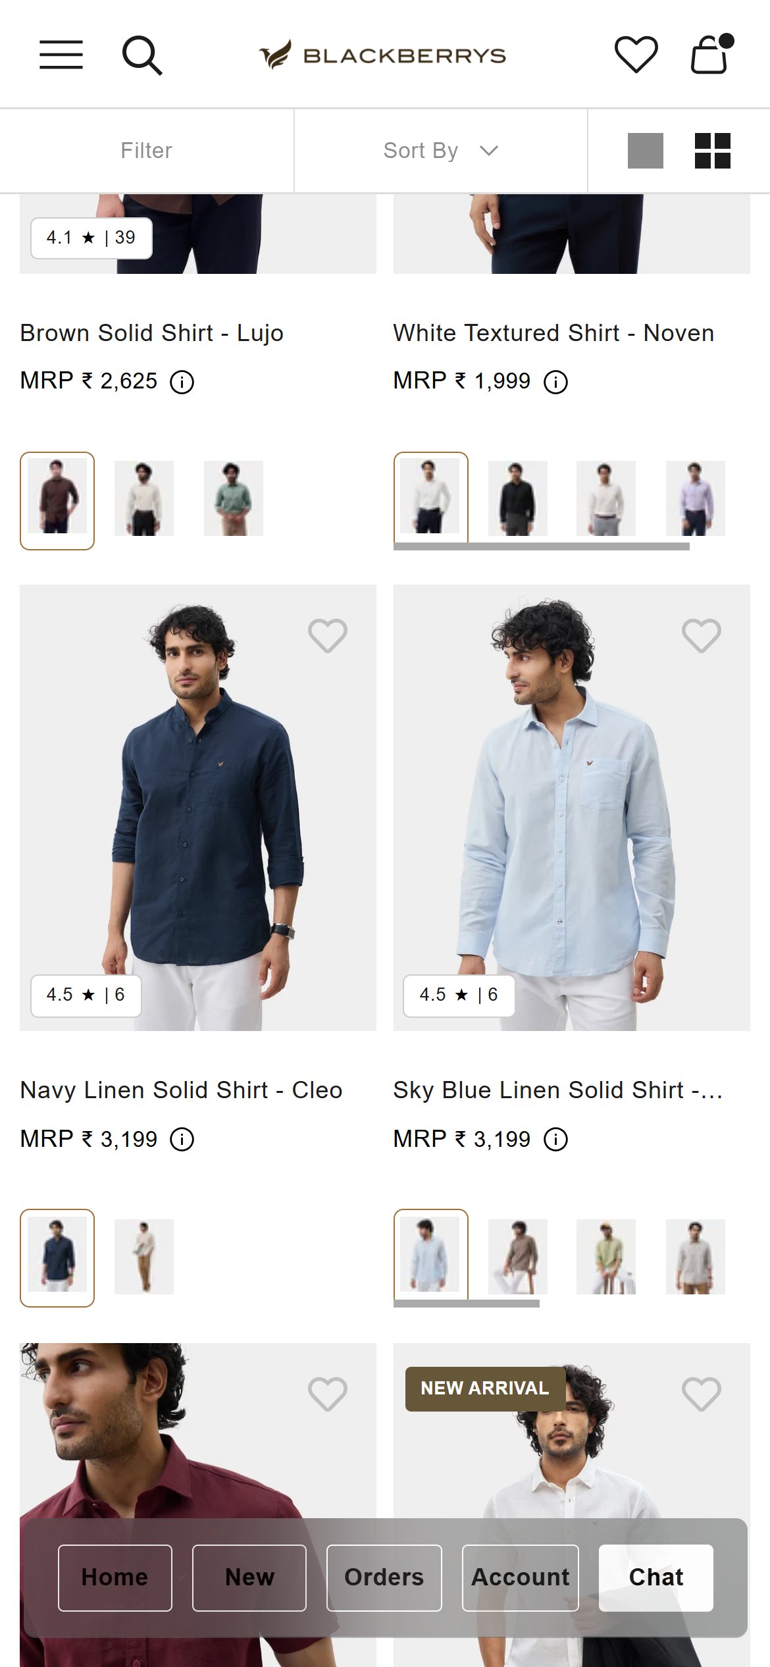
Task: Open the wishlist heart in header
Action: pyautogui.click(x=636, y=55)
